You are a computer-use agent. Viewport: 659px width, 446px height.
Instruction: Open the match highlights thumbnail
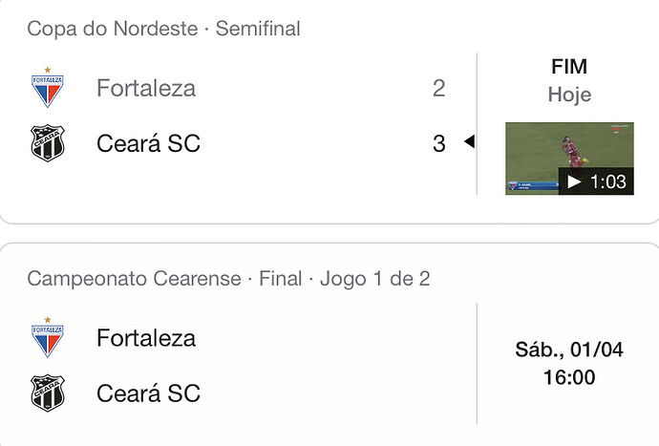(569, 159)
